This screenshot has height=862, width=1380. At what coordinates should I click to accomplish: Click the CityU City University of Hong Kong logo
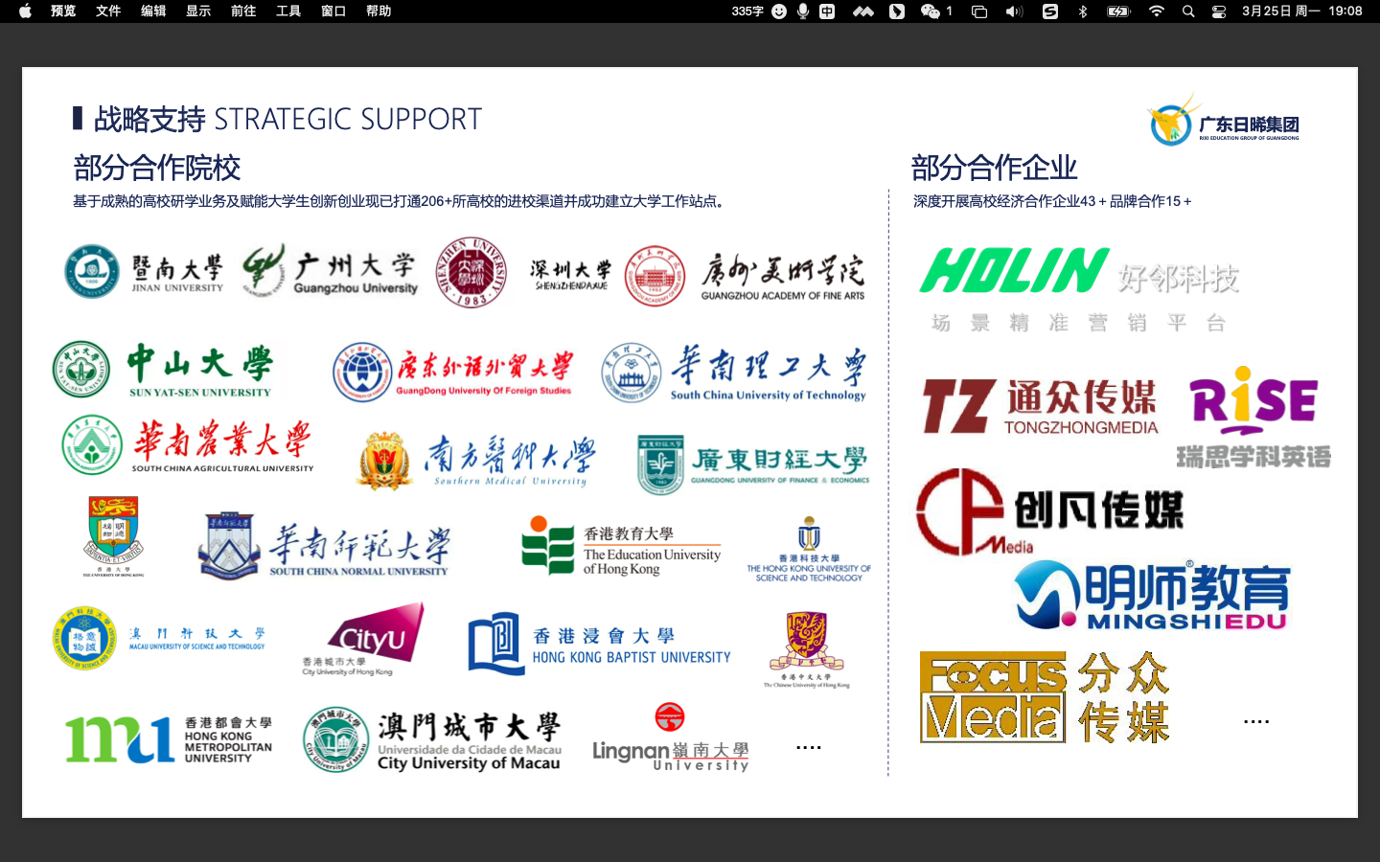click(363, 639)
